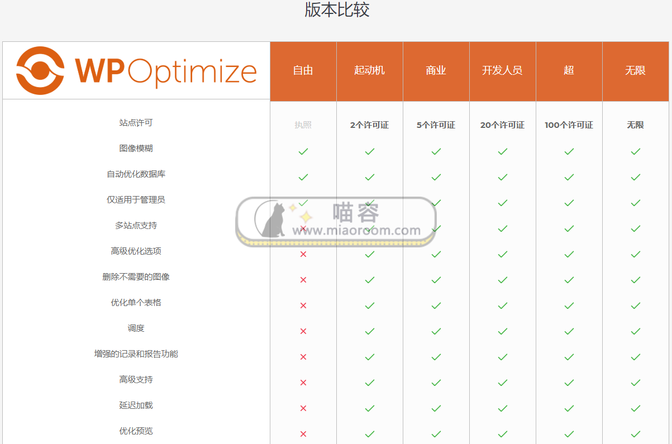This screenshot has height=444, width=672.
Task: Click 超 checkmark for 调度
Action: [569, 331]
